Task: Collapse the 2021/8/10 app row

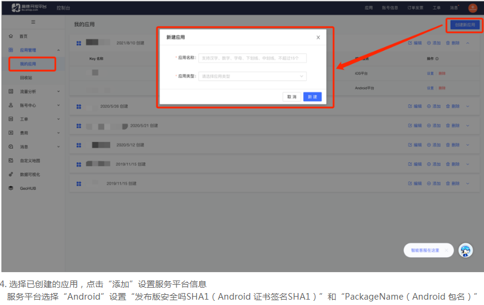Action: point(468,43)
